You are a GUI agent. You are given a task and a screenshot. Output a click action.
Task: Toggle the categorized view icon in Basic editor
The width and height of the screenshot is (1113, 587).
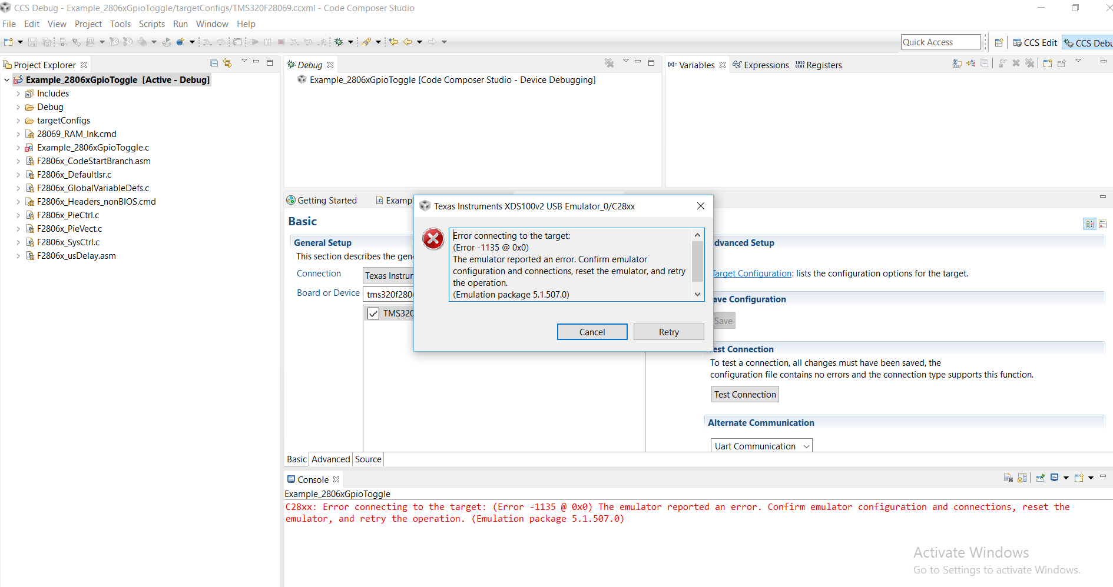[1089, 224]
